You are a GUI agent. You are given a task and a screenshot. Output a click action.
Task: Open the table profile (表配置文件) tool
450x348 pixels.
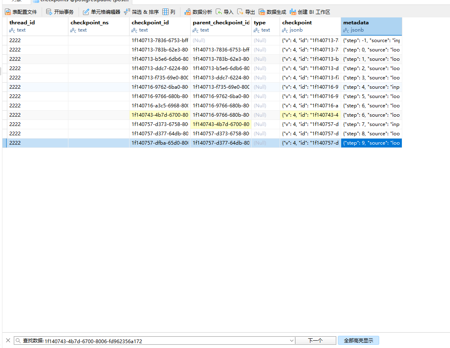coord(21,12)
